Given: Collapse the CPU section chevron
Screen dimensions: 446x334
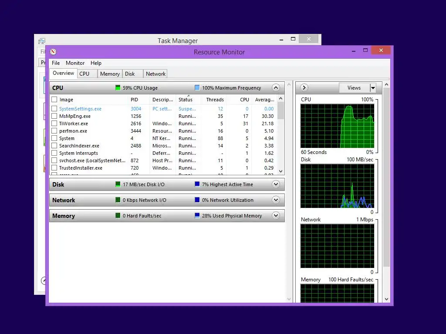Looking at the screenshot, I should 276,87.
